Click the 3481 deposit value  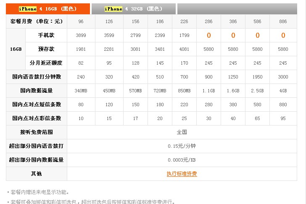pyautogui.click(x=160, y=49)
